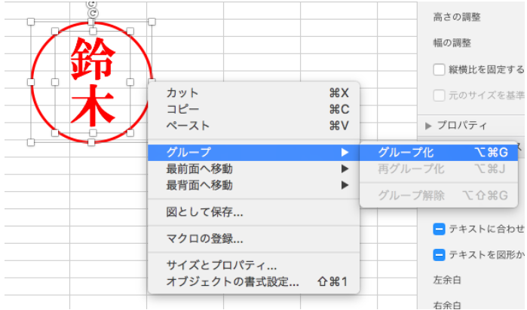Screen dimensions: 527x310
Task: Enable the 縦横比を固定する checkbox
Action: tap(439, 70)
